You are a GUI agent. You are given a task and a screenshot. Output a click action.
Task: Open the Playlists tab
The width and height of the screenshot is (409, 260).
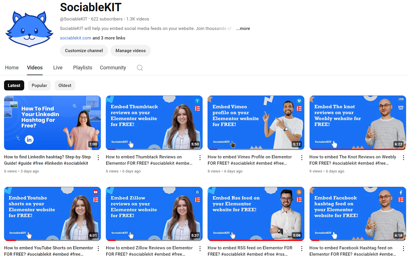[x=83, y=68]
